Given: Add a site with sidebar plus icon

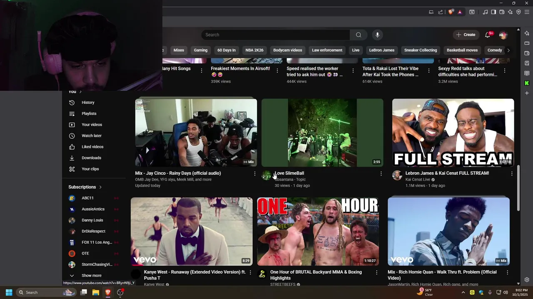Looking at the screenshot, I should pos(527,93).
